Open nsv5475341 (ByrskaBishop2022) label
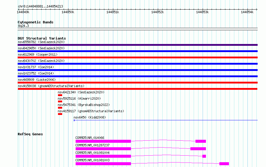The height and width of the screenshot is (167, 266). [84, 105]
